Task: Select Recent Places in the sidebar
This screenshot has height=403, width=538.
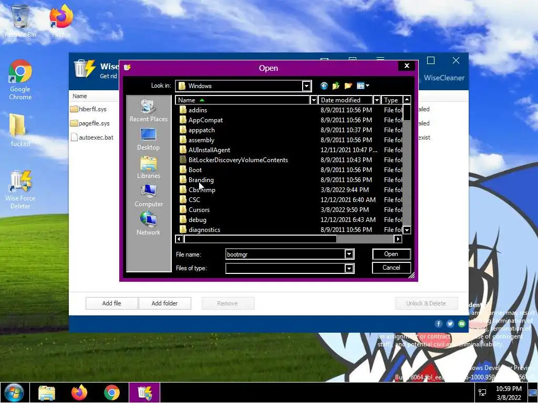Action: [x=149, y=111]
